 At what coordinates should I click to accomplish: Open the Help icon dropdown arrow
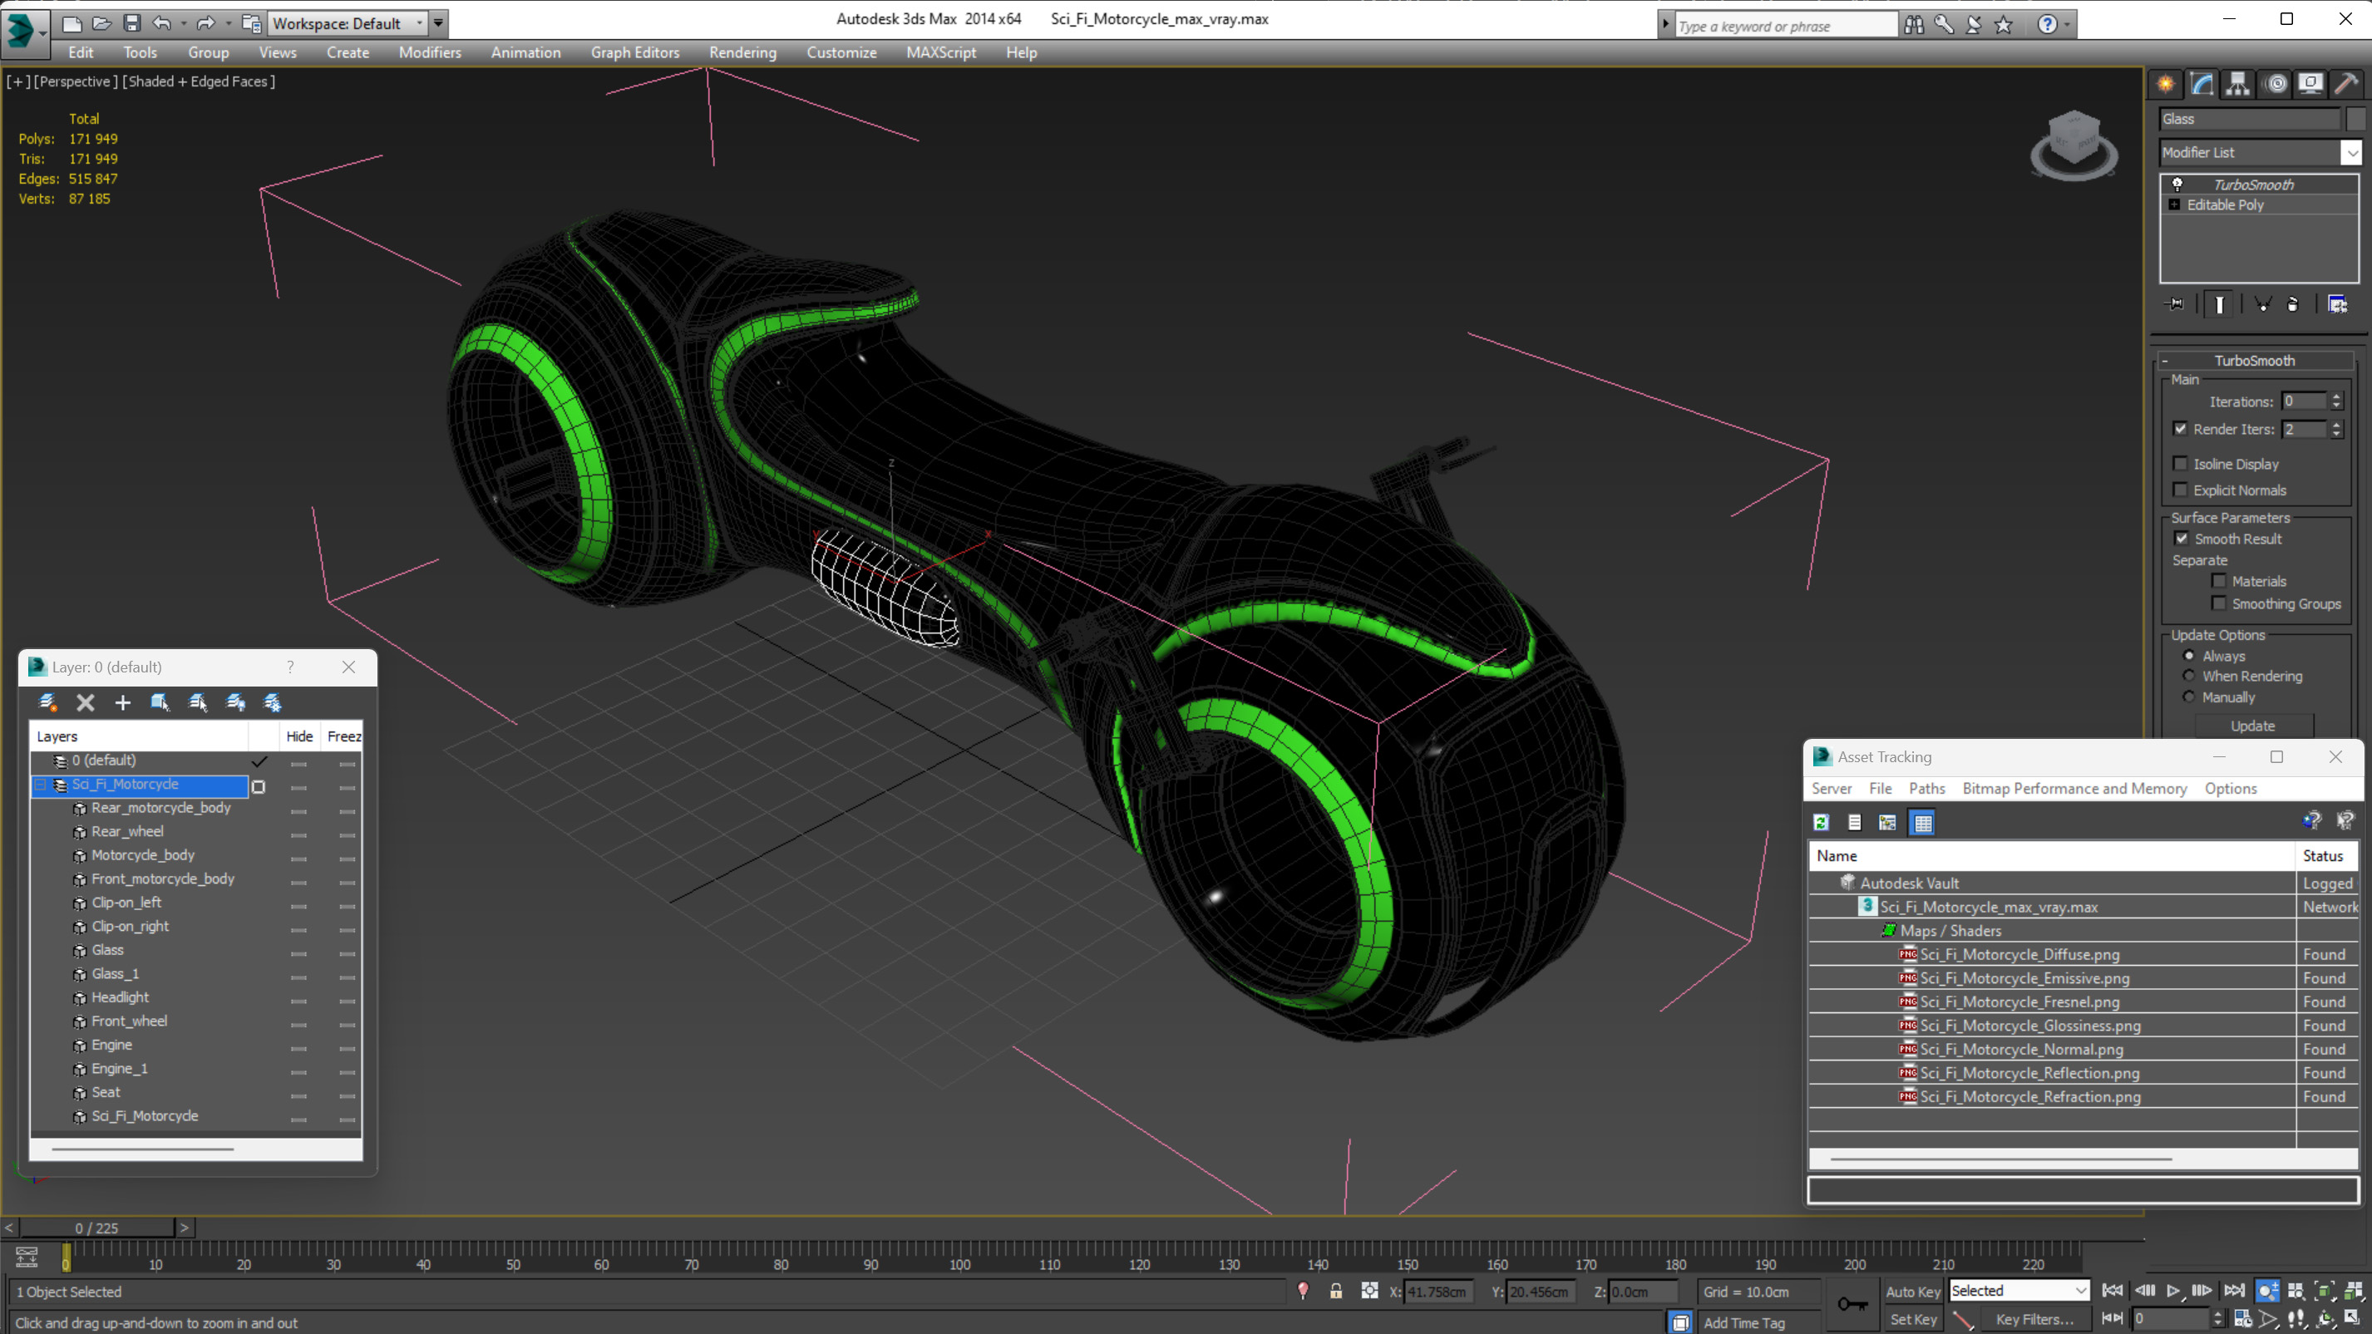2067,25
